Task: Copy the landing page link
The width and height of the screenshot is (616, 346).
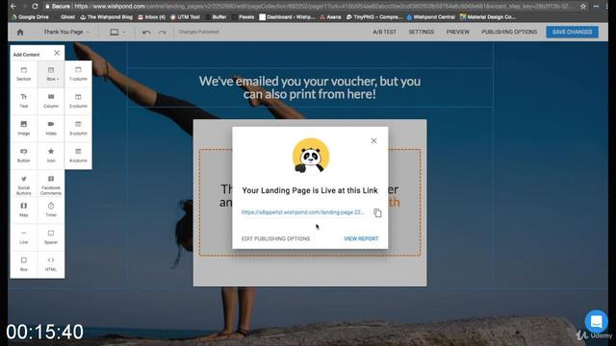Action: coord(377,213)
